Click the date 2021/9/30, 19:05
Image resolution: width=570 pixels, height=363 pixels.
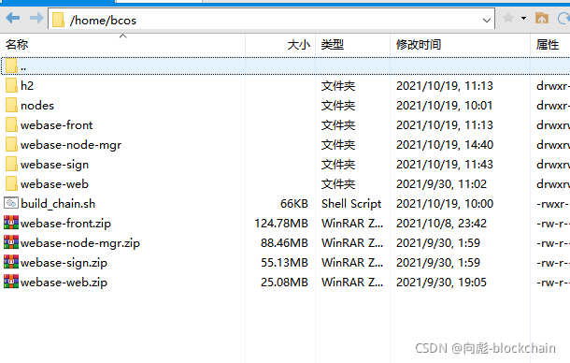pyautogui.click(x=441, y=283)
